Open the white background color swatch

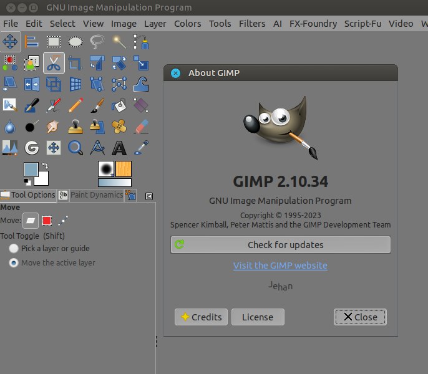point(43,180)
